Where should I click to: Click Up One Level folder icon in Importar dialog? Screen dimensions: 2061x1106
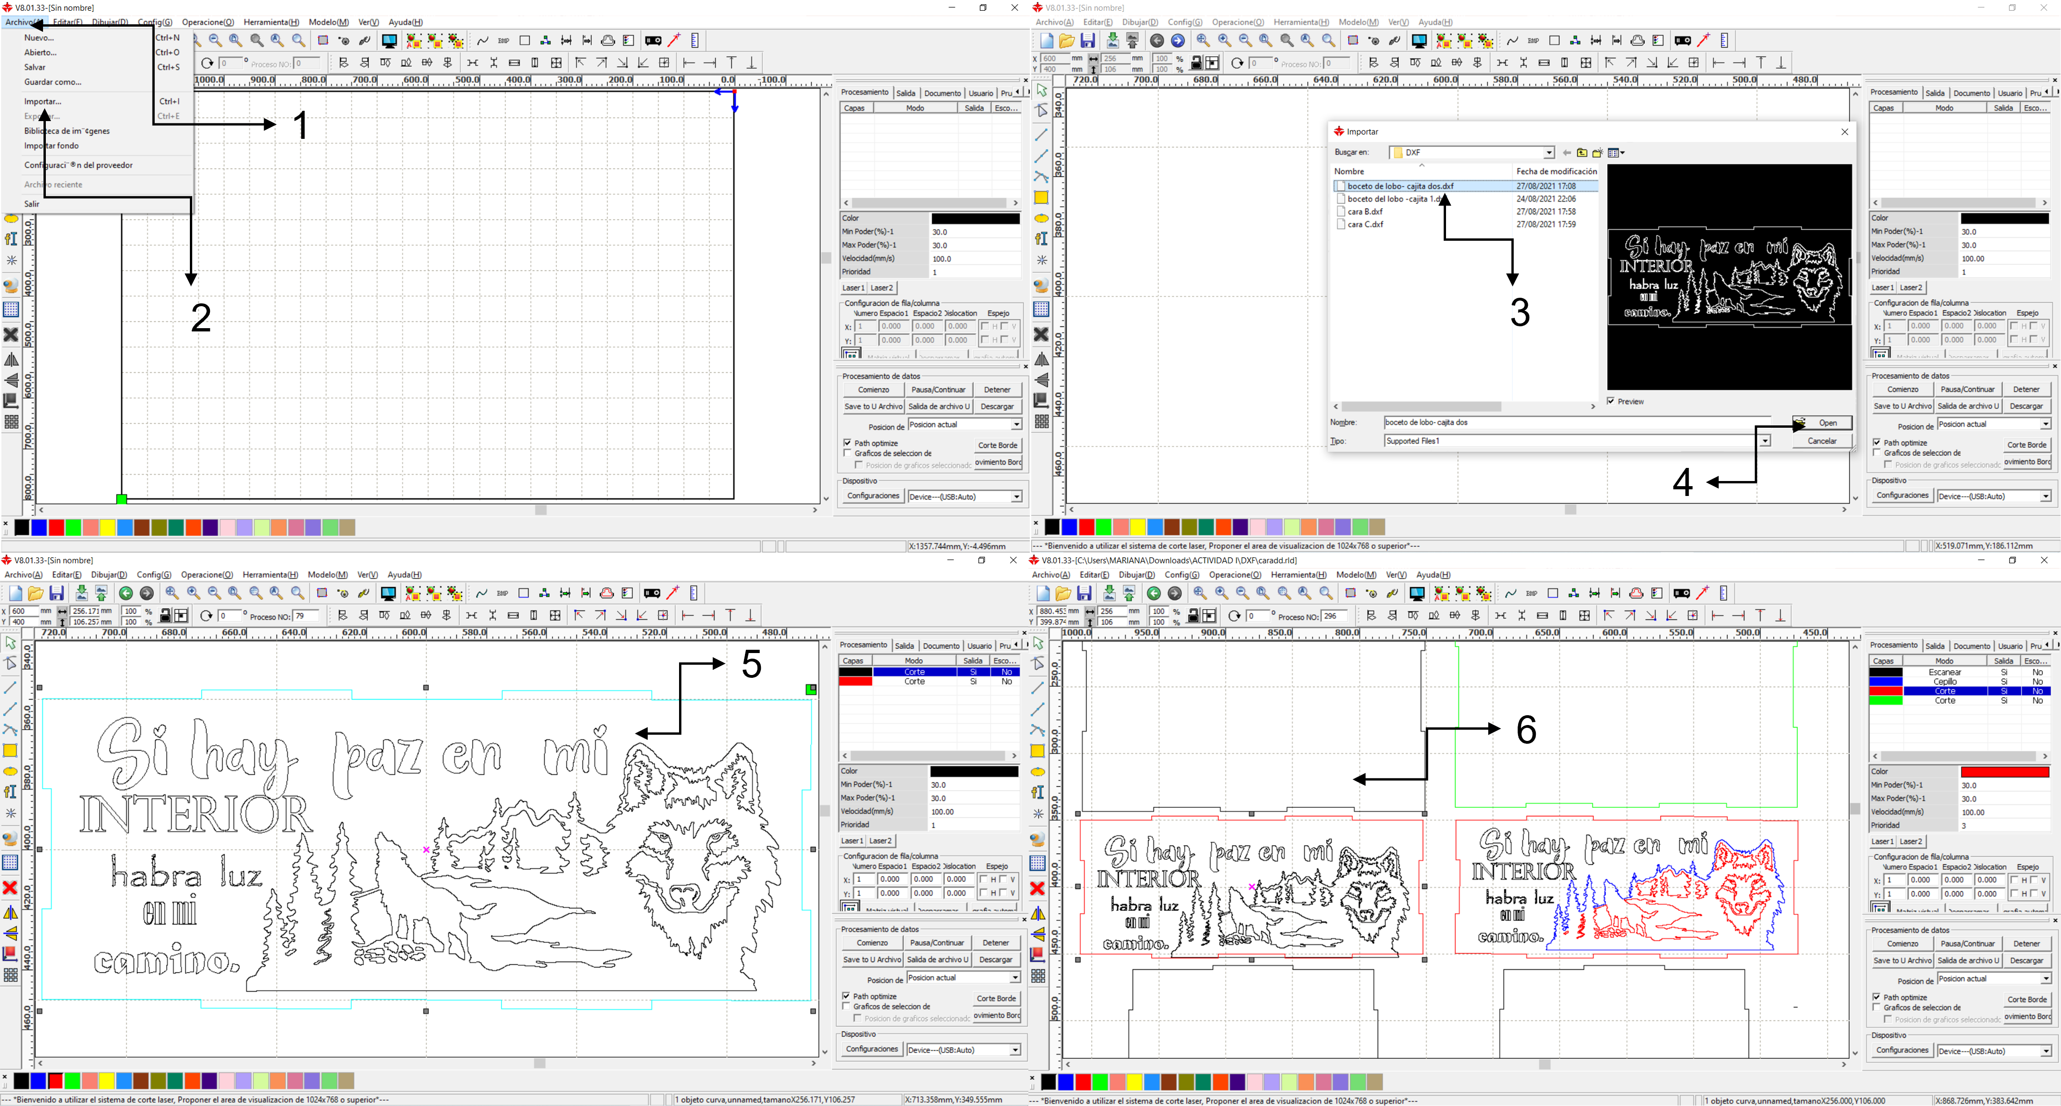pos(1582,153)
